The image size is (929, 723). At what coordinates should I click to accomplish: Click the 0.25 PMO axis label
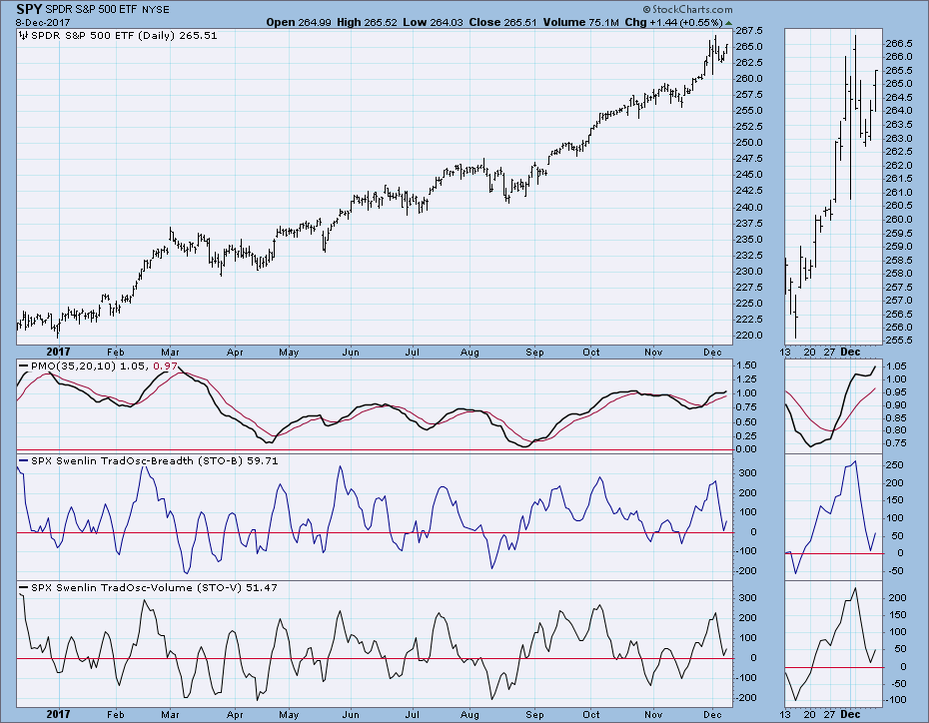coord(746,435)
